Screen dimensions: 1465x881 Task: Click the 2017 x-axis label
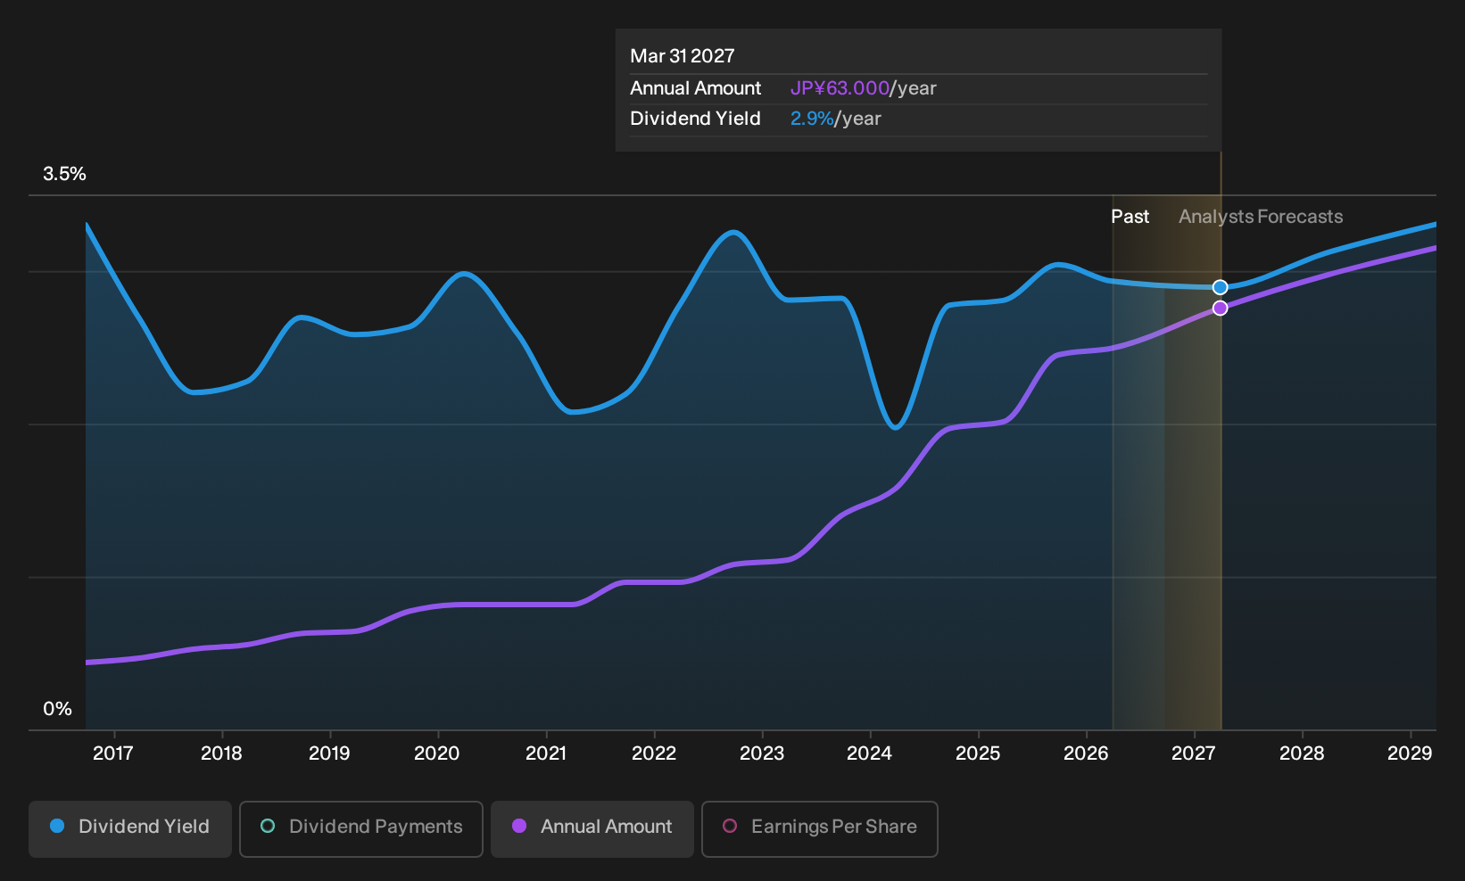[x=113, y=753]
